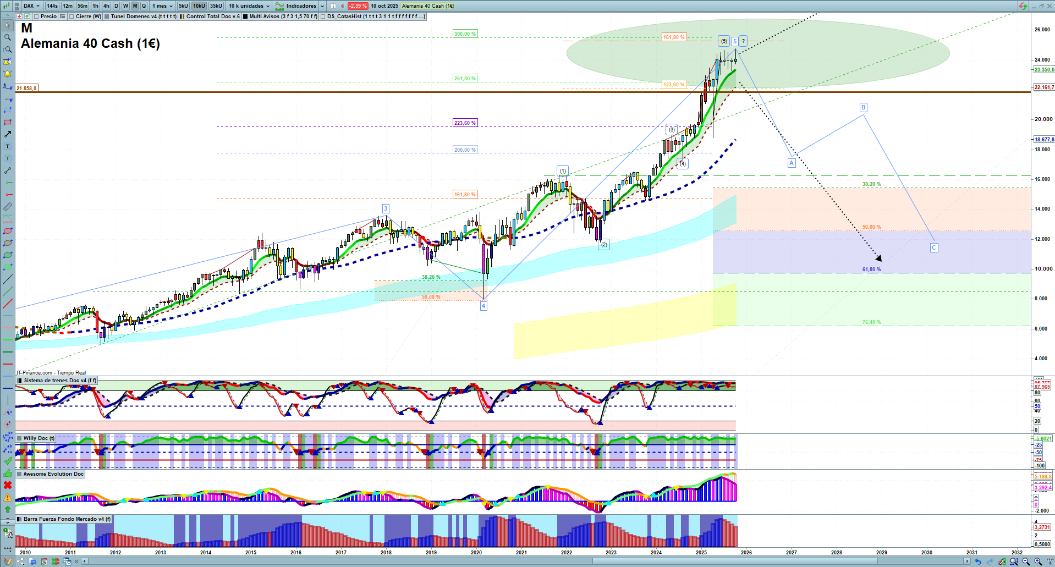This screenshot has height=567, width=1055.
Task: Select the red diagonal line tool
Action: click(8, 304)
